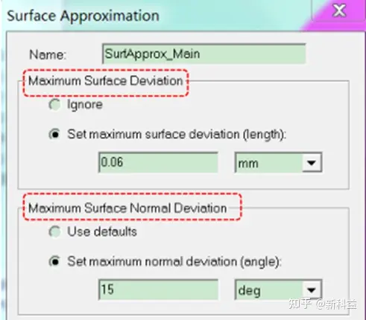
Task: Click the Surface Approximation title bar
Action: pyautogui.click(x=157, y=16)
